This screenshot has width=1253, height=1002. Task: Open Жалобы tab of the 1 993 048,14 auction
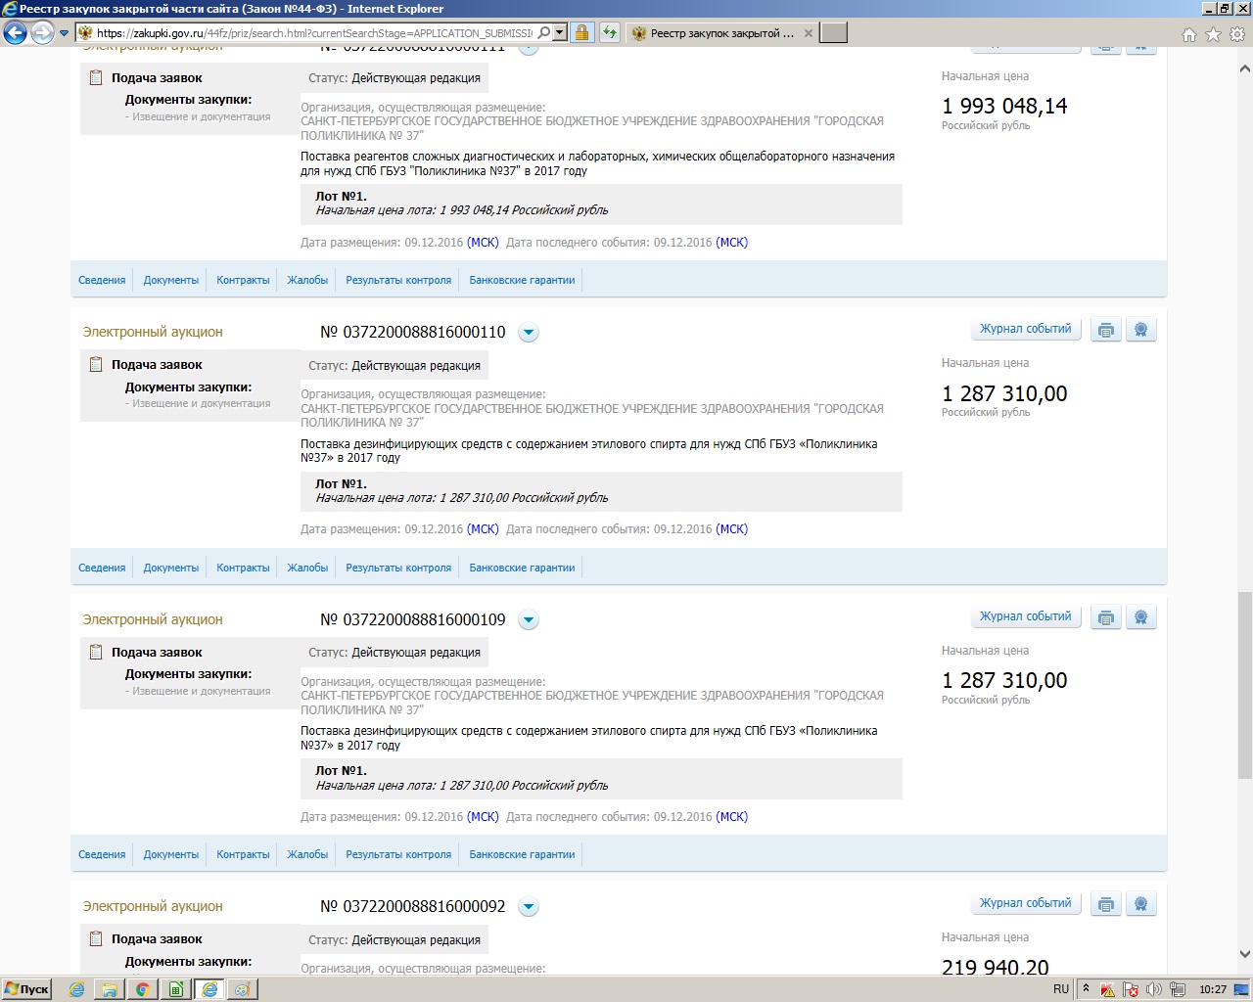(307, 280)
